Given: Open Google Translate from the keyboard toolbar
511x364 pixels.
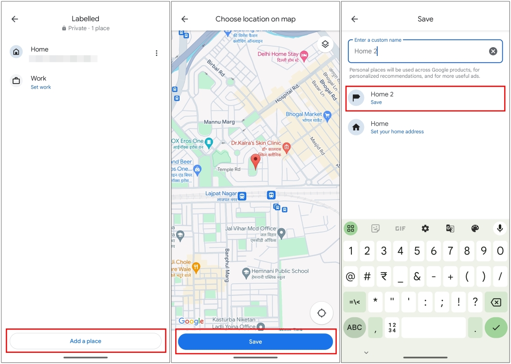Looking at the screenshot, I should (x=450, y=228).
